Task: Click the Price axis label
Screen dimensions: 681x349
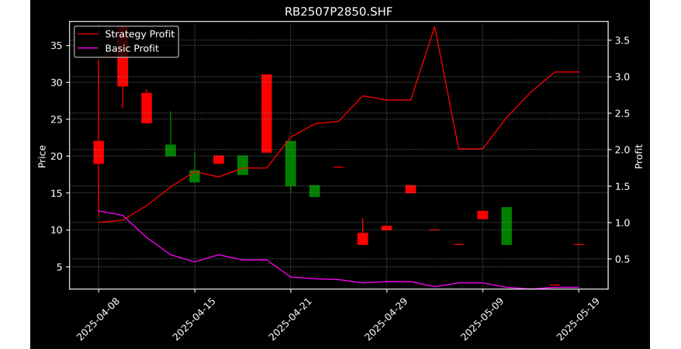Action: (42, 156)
